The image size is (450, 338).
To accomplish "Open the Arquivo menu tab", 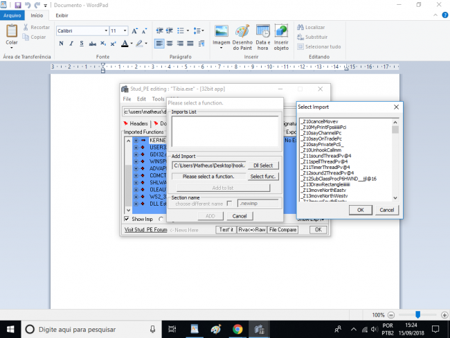I will [12, 15].
